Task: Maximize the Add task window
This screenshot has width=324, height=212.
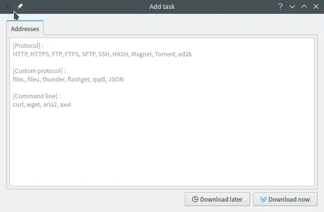Action: pos(304,6)
